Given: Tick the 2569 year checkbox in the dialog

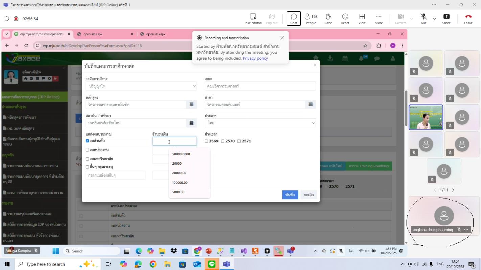Looking at the screenshot, I should (x=206, y=141).
